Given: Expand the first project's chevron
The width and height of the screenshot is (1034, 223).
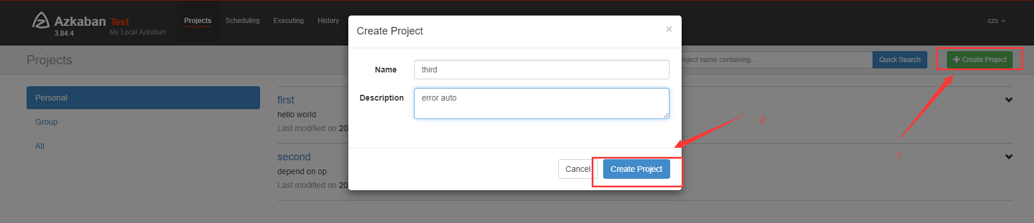Looking at the screenshot, I should click(1009, 100).
